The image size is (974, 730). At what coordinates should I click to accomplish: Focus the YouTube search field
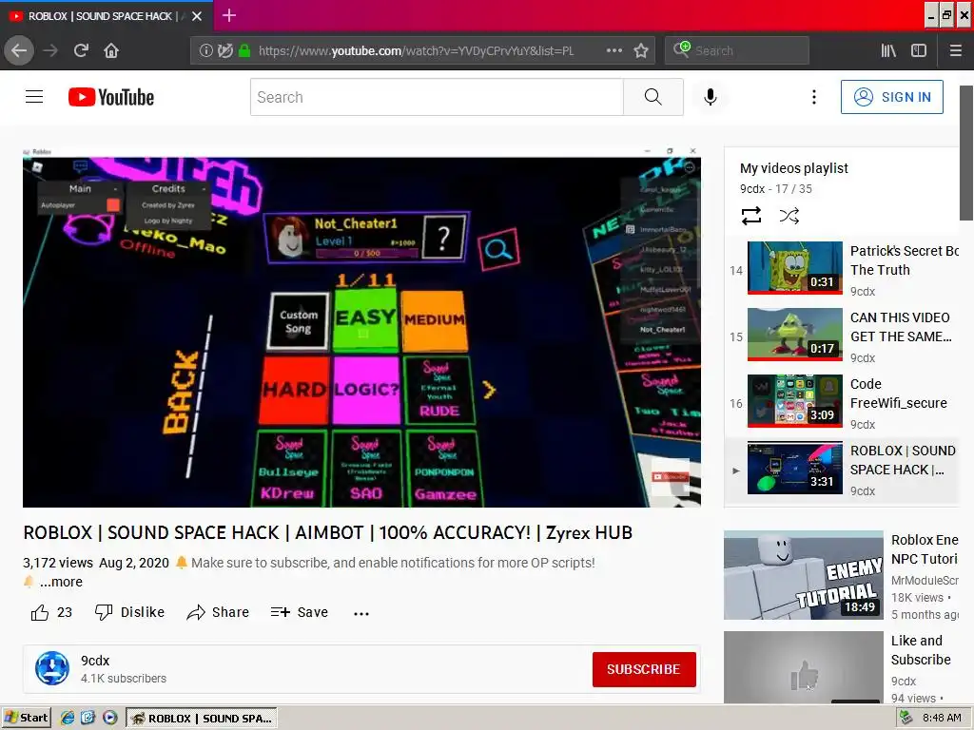[x=437, y=97]
